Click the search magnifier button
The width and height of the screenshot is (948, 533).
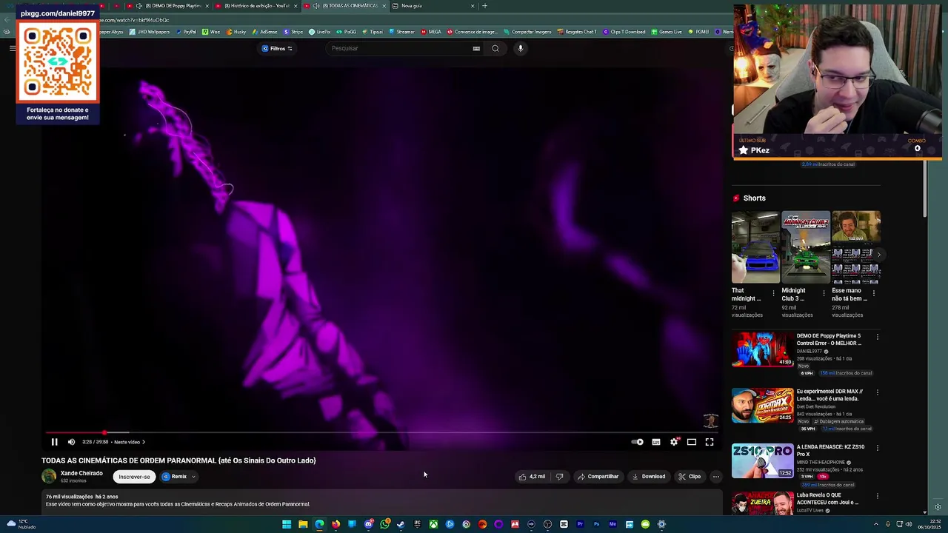pos(495,49)
